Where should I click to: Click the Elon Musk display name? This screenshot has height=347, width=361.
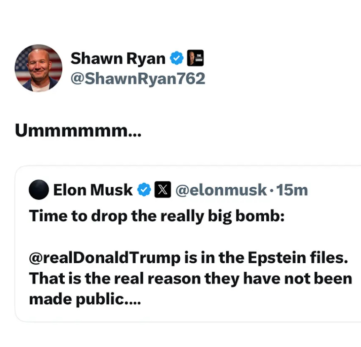pyautogui.click(x=93, y=190)
